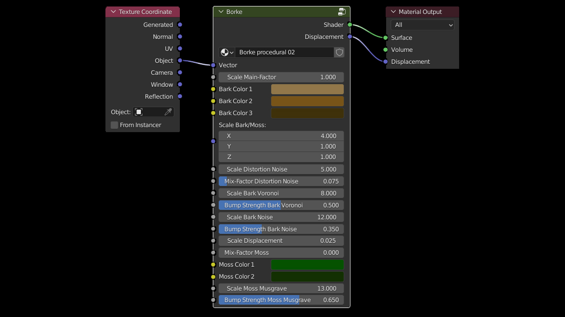Click the Borke procedural 02 name field
The width and height of the screenshot is (565, 317).
pos(284,52)
